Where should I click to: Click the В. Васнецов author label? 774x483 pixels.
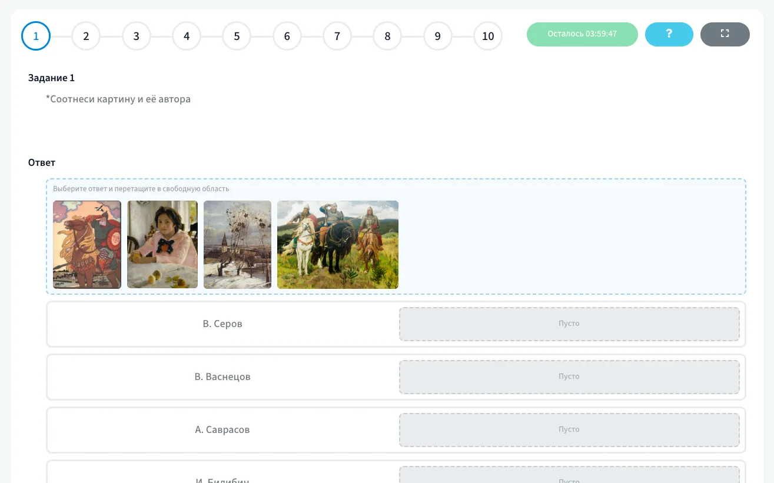[x=222, y=377]
